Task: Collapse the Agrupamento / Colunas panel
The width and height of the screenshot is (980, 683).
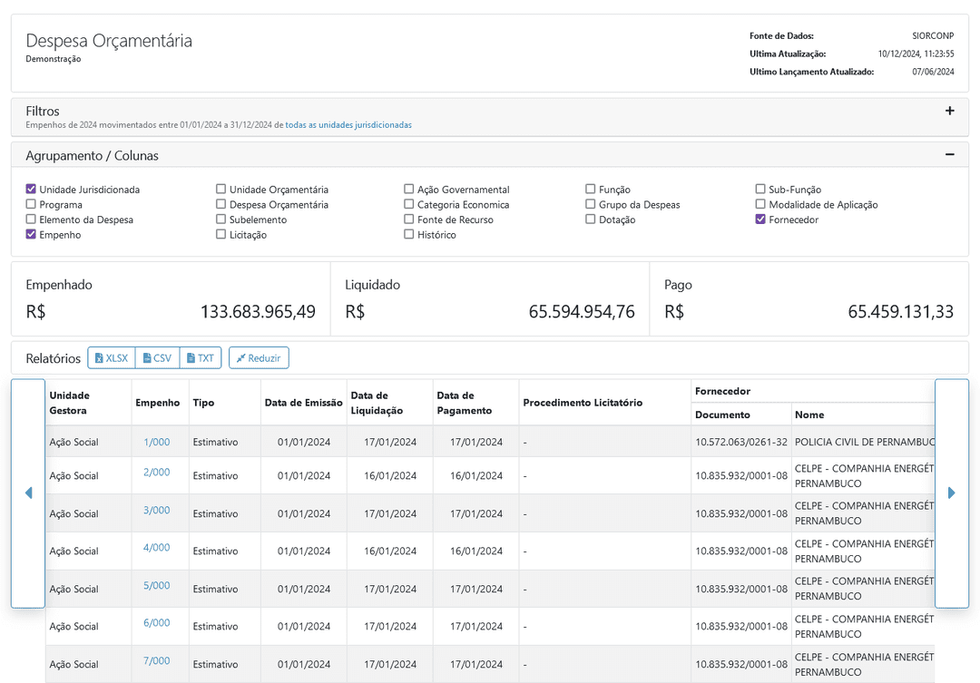Action: 949,154
